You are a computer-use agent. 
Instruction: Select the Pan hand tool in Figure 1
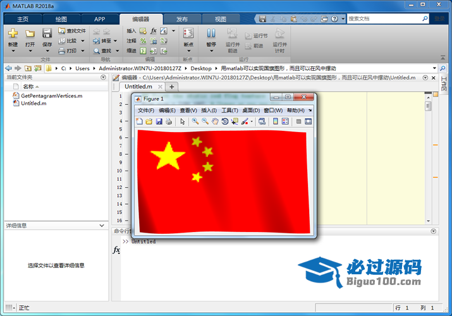coord(215,121)
